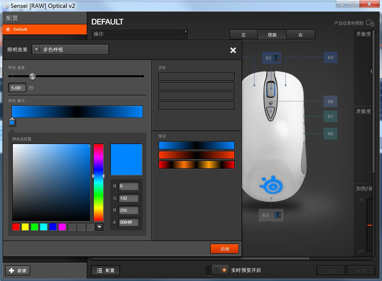Open 产品信息和帮助 help icon
This screenshot has height=281, width=382.
(x=370, y=23)
